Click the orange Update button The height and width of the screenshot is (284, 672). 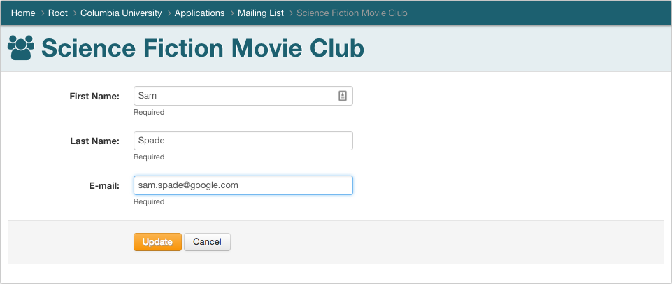157,242
